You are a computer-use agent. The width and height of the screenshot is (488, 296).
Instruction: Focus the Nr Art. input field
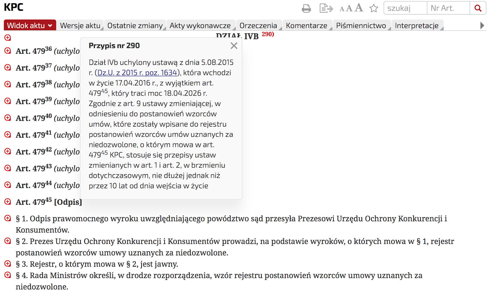click(x=448, y=8)
